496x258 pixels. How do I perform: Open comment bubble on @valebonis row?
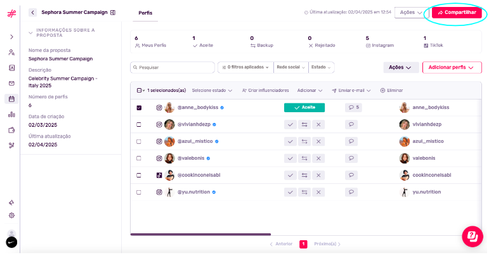tap(351, 158)
